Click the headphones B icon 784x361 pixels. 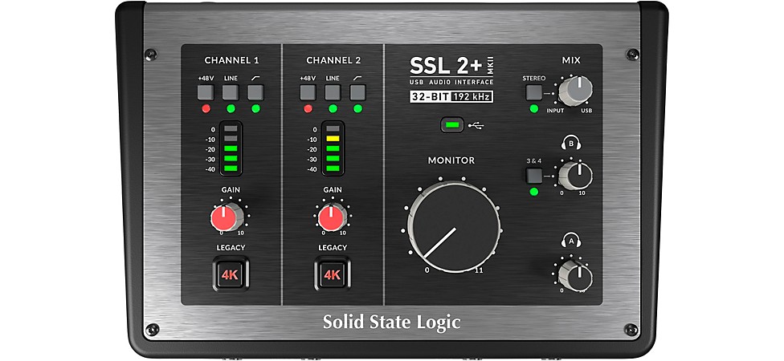571,144
